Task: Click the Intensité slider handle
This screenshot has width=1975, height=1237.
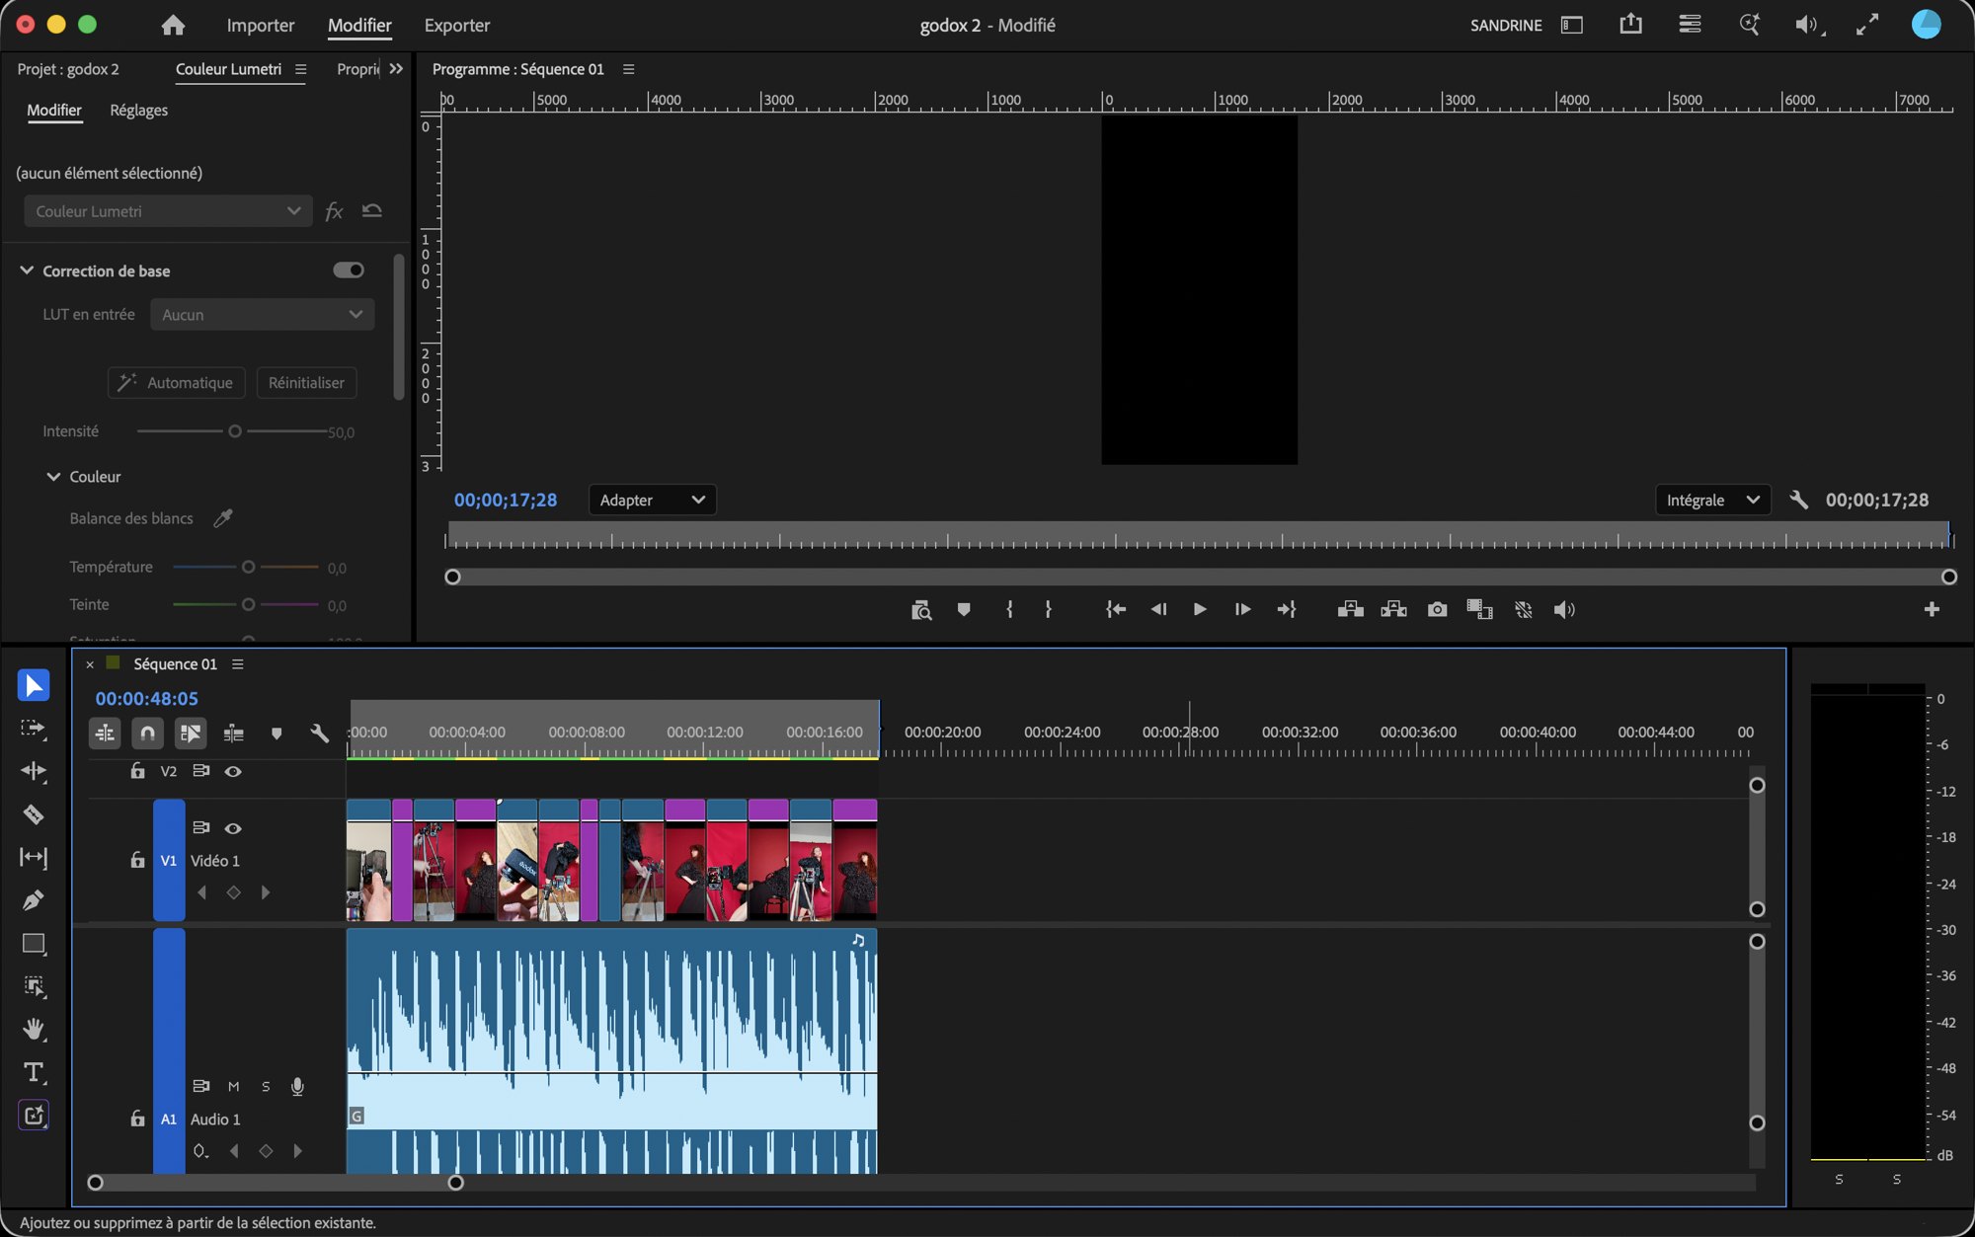Action: click(x=235, y=431)
